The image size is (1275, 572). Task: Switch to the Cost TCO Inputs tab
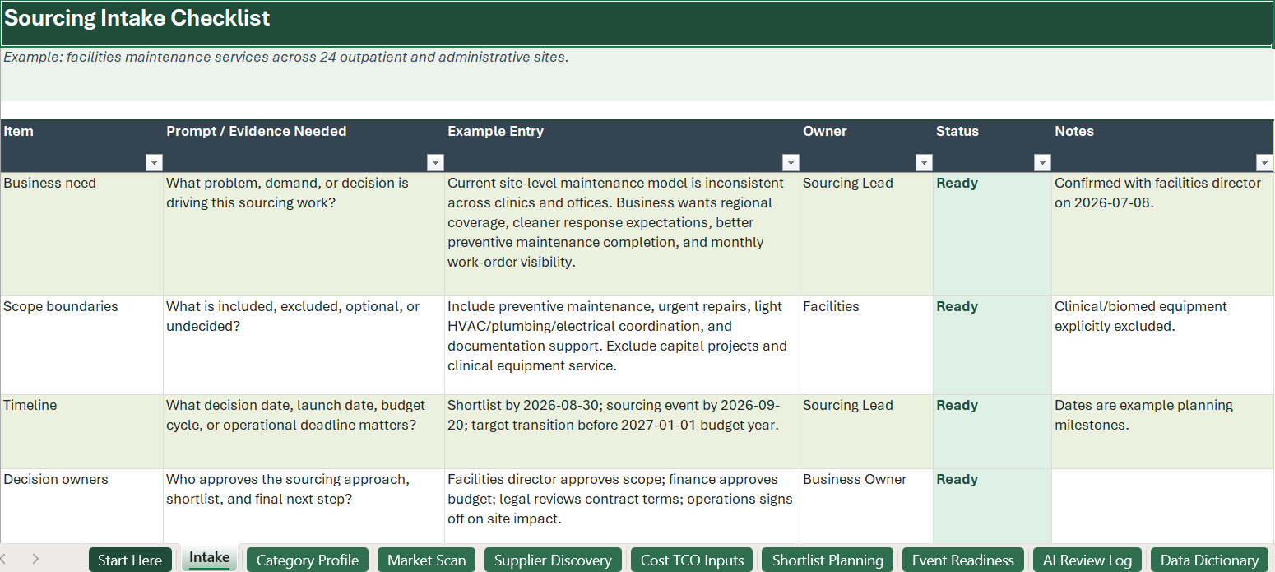[x=692, y=560]
